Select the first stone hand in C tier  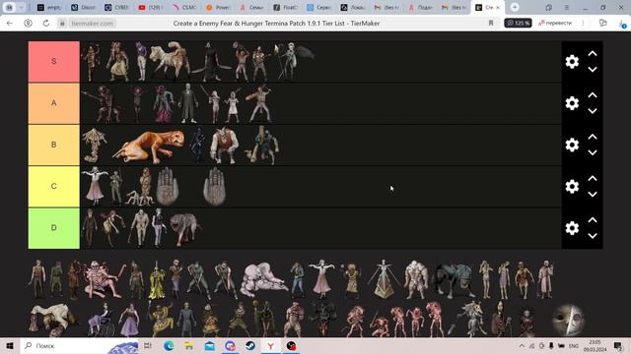pyautogui.click(x=168, y=187)
